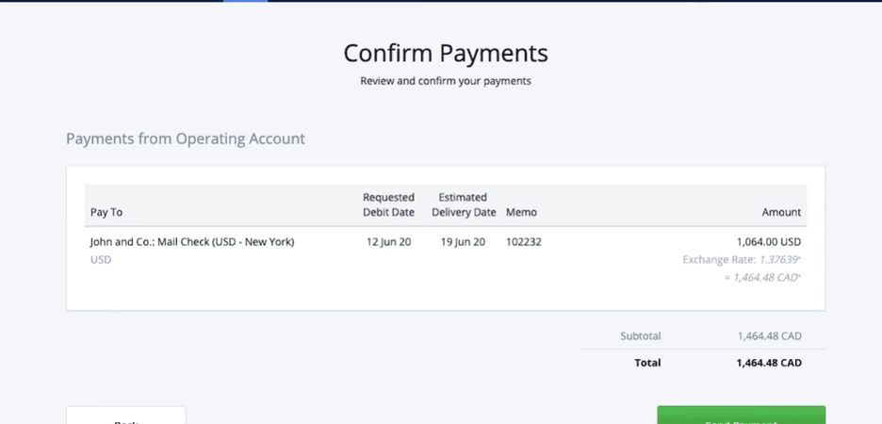Click the 1,064.00 USD amount
Viewport: 882px width, 424px height.
coord(769,242)
